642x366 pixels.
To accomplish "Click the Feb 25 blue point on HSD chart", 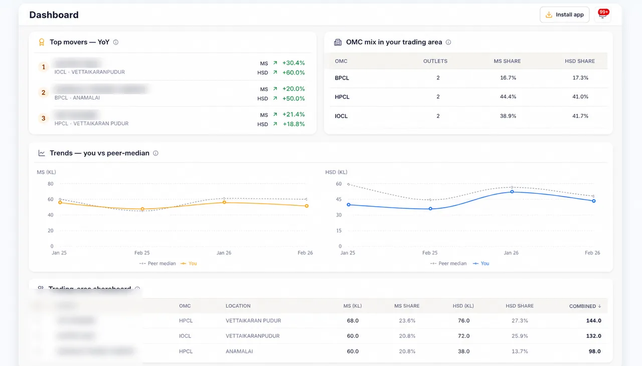I will click(x=430, y=209).
